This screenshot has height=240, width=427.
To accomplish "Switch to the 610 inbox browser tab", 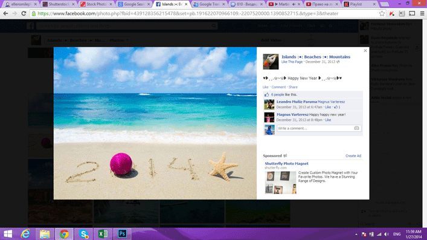I will [246, 4].
